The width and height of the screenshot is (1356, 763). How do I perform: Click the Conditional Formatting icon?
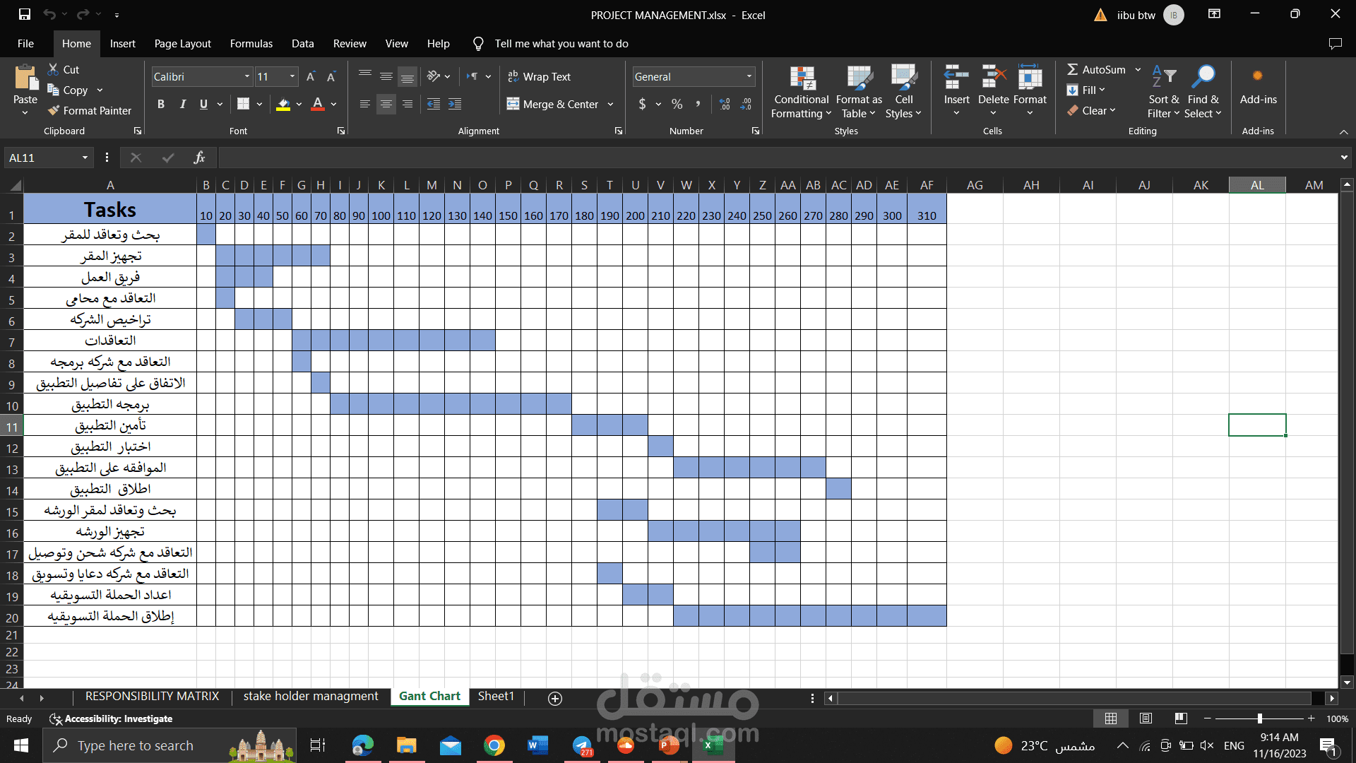click(802, 79)
